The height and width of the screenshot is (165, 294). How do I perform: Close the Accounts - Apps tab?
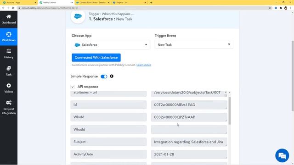pyautogui.click(x=35, y=3)
